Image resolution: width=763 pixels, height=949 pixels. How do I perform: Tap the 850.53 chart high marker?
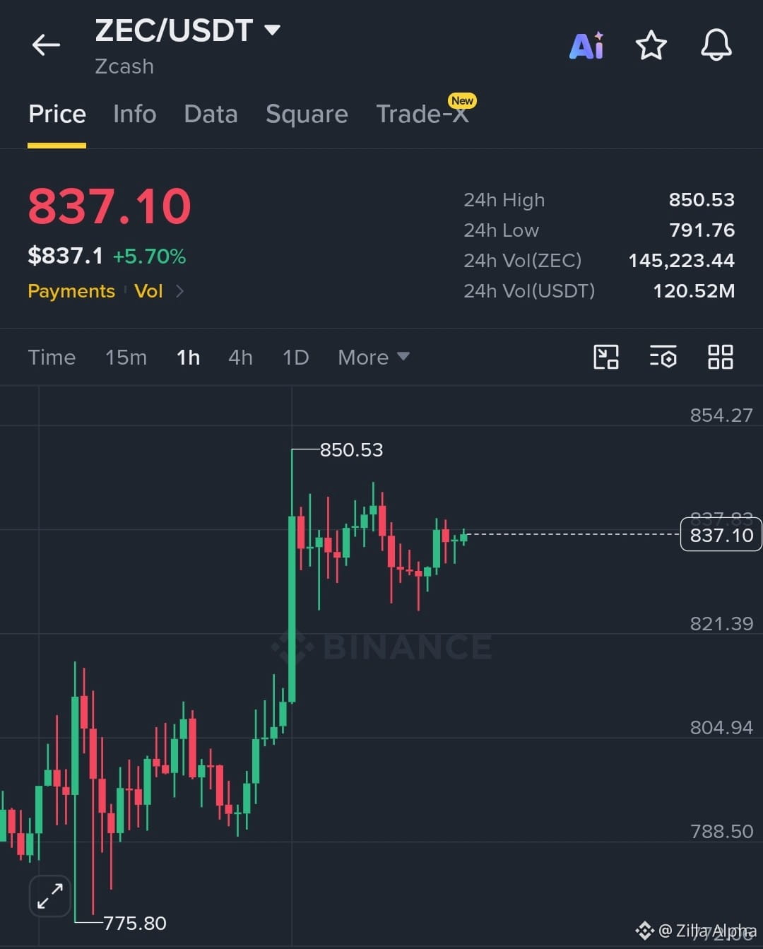click(x=351, y=449)
